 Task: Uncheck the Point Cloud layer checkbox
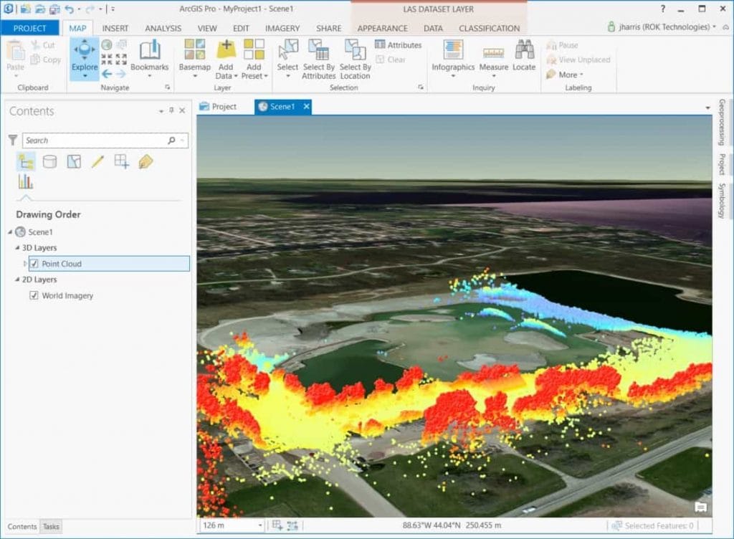(34, 264)
